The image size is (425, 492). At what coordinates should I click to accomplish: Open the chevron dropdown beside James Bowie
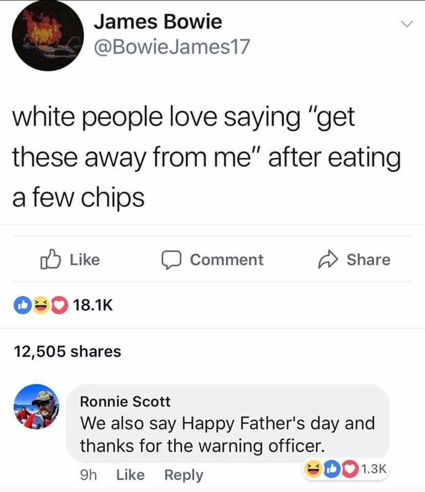point(407,24)
